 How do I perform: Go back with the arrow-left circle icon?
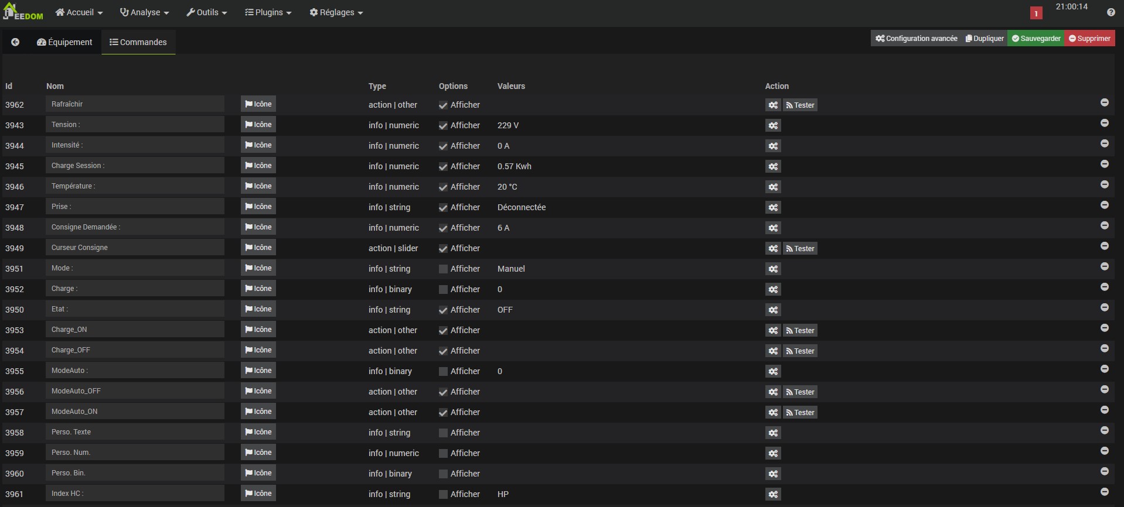point(15,42)
